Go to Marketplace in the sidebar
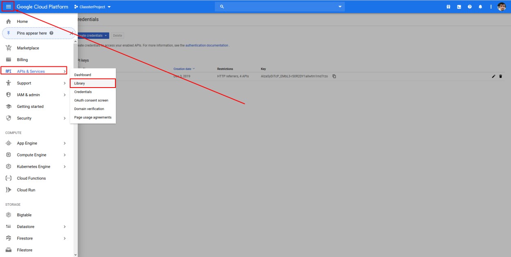The width and height of the screenshot is (511, 257). pyautogui.click(x=28, y=48)
